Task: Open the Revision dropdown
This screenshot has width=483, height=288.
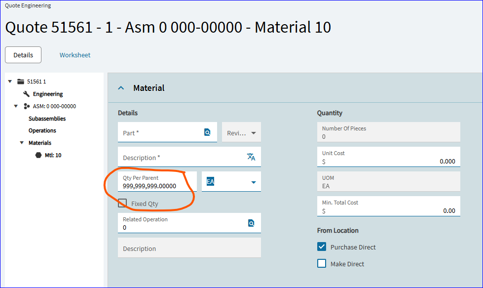Action: point(242,132)
